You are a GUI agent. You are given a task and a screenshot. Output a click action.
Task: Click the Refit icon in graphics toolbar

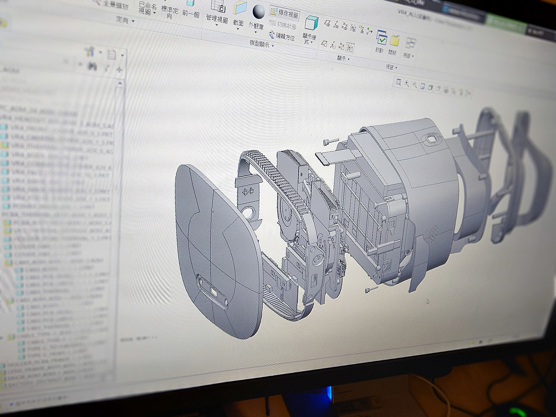point(398,83)
